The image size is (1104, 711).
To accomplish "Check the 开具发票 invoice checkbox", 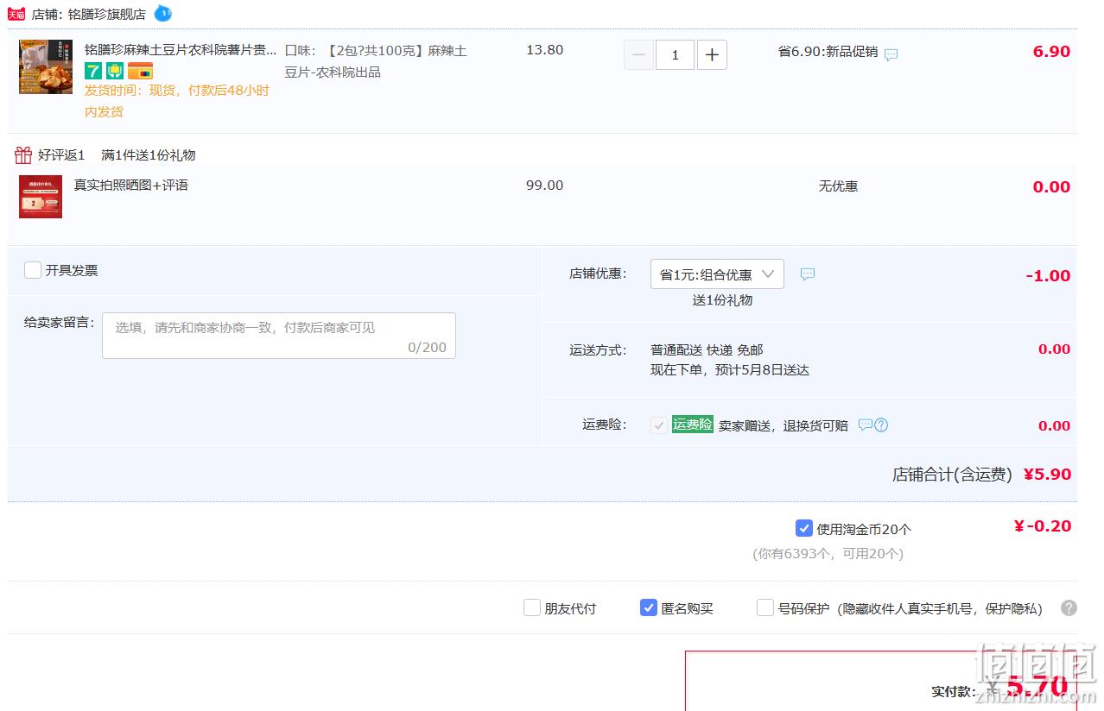I will 33,270.
